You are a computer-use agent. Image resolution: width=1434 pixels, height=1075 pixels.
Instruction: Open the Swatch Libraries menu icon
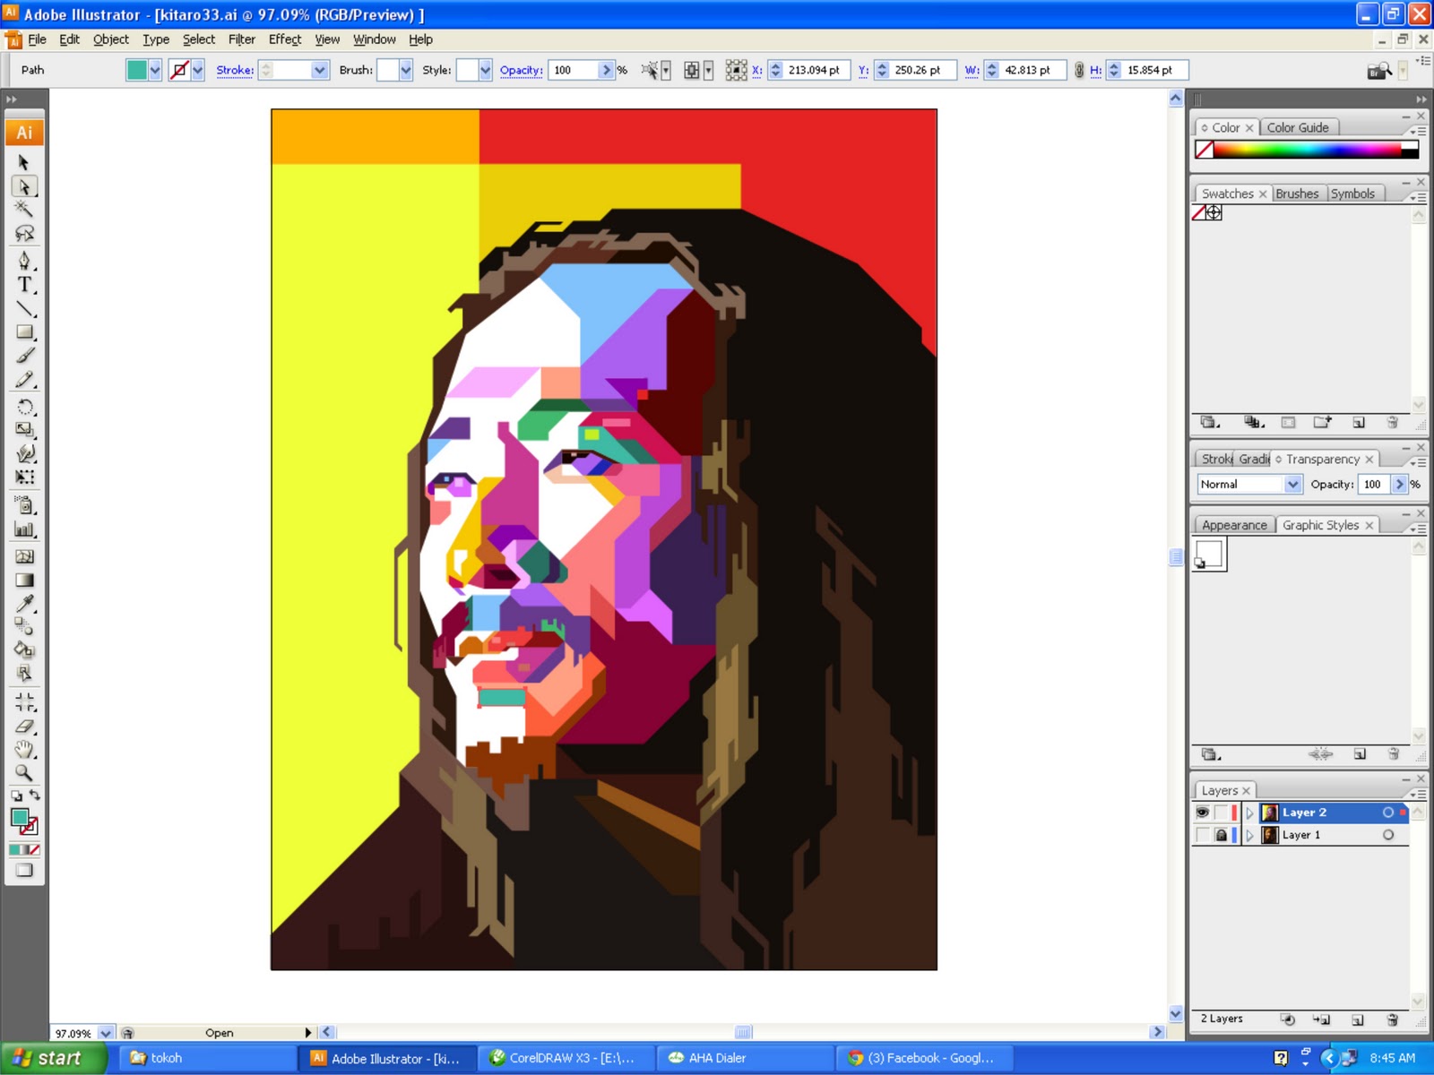(1210, 422)
